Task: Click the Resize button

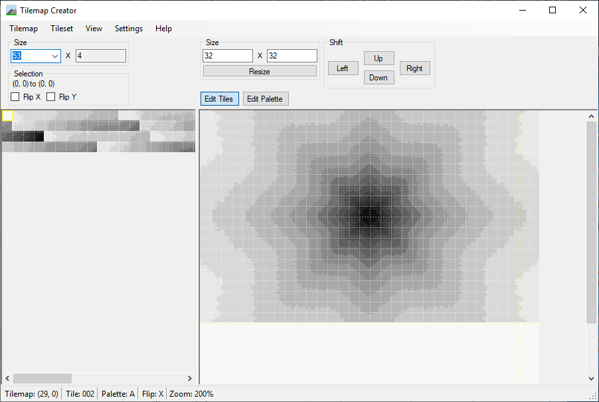Action: pyautogui.click(x=260, y=71)
